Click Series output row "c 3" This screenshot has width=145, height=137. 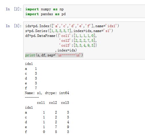(x=31, y=74)
